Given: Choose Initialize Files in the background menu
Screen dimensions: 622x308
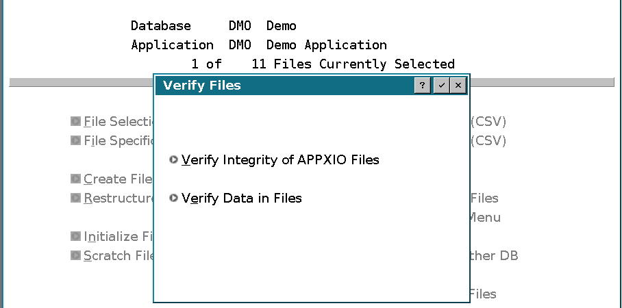Looking at the screenshot, I should coord(119,237).
